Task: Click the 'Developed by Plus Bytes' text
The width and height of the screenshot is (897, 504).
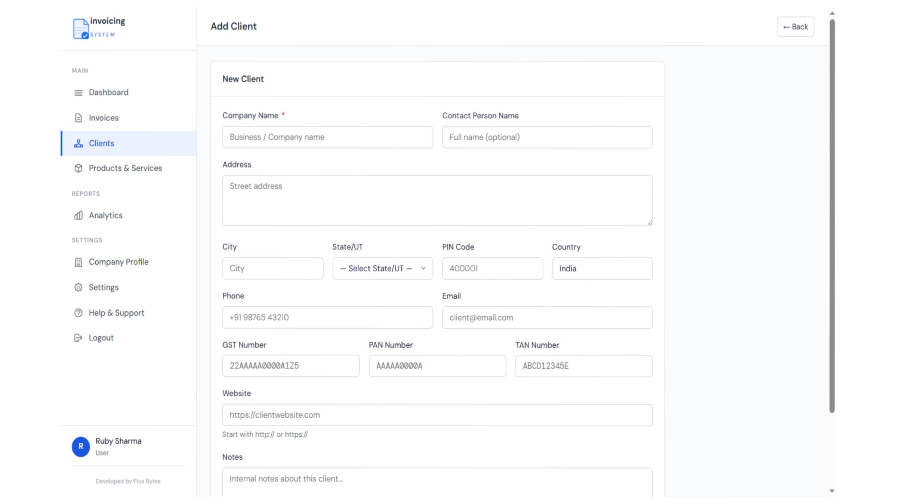Action: point(128,481)
